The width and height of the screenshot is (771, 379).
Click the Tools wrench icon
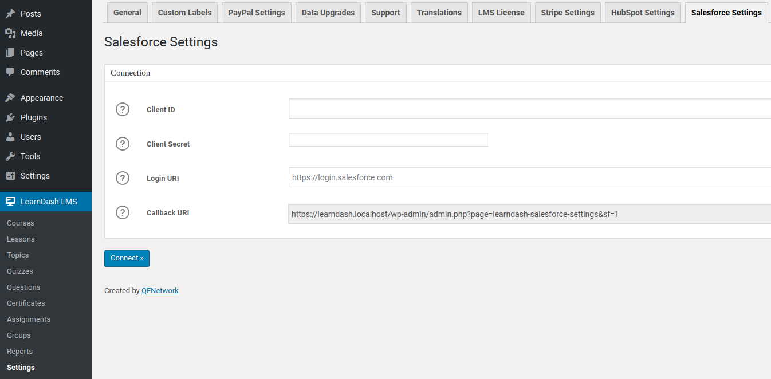click(x=10, y=156)
